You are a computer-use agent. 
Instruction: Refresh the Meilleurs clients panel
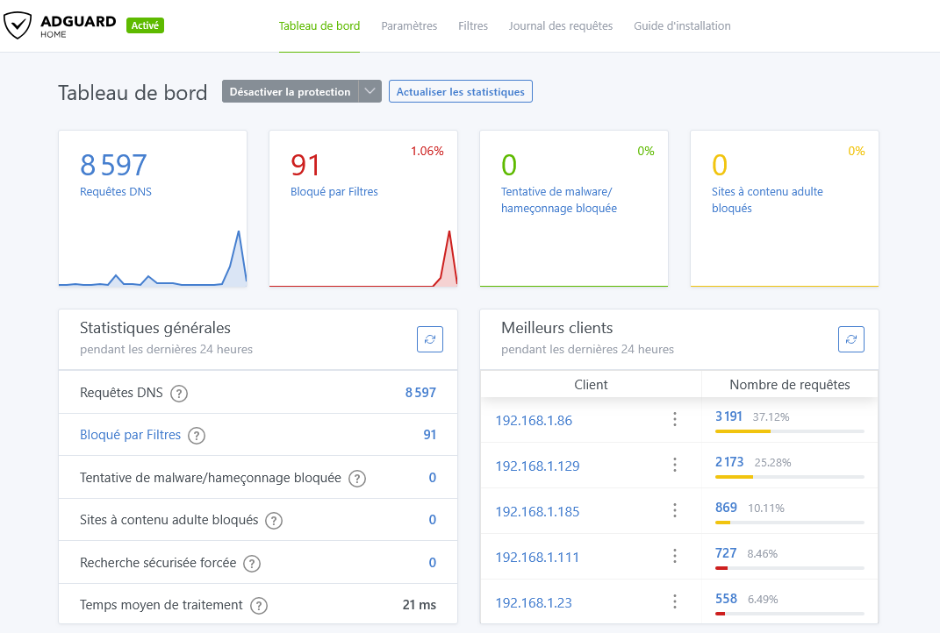click(x=851, y=339)
